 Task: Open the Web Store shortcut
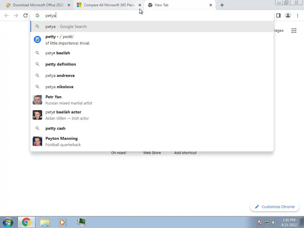click(152, 153)
